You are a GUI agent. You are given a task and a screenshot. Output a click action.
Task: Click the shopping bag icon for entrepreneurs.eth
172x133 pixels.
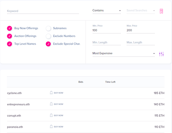pos(51,104)
